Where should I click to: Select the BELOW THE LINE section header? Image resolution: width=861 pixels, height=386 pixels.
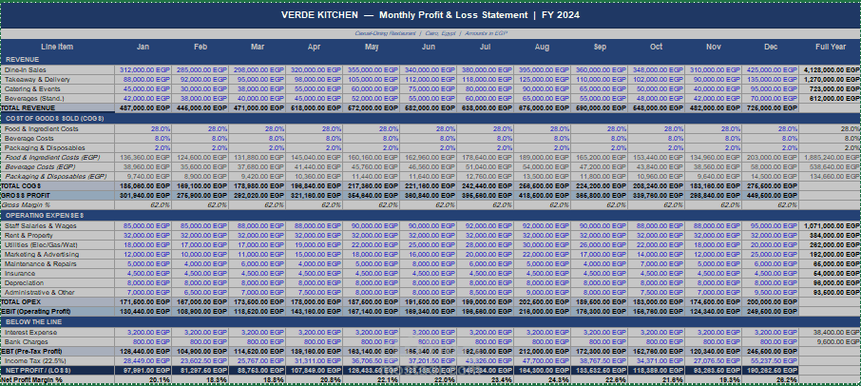430,321
